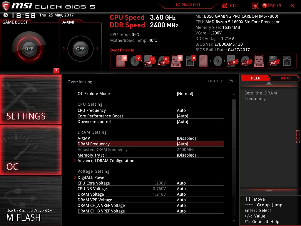Open the OC section
301x226 pixels.
click(31, 150)
